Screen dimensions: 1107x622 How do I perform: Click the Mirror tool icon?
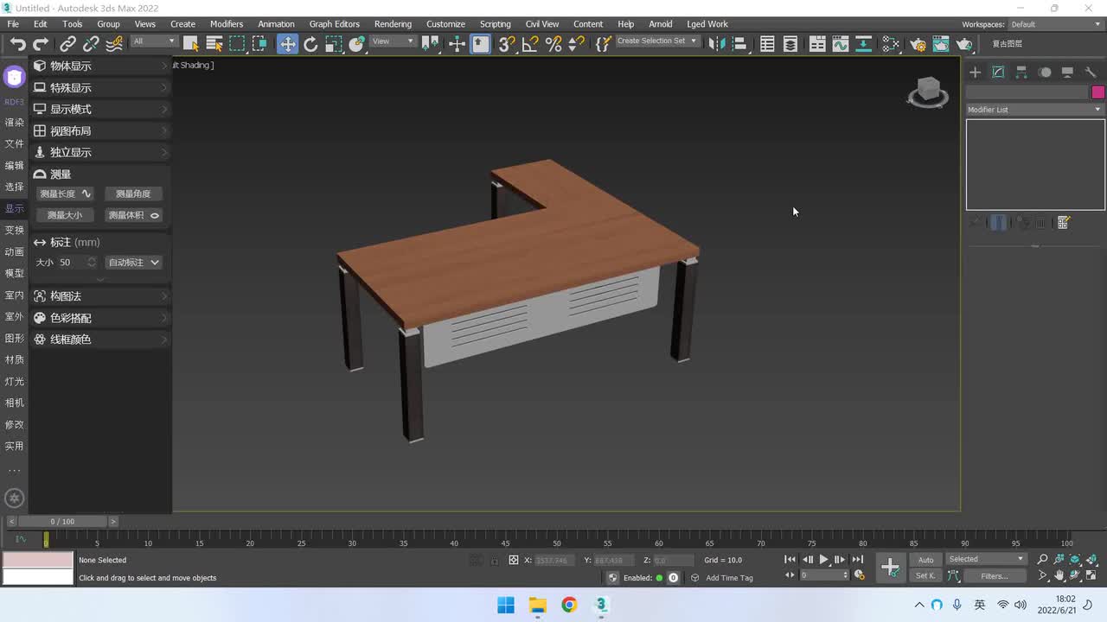715,44
